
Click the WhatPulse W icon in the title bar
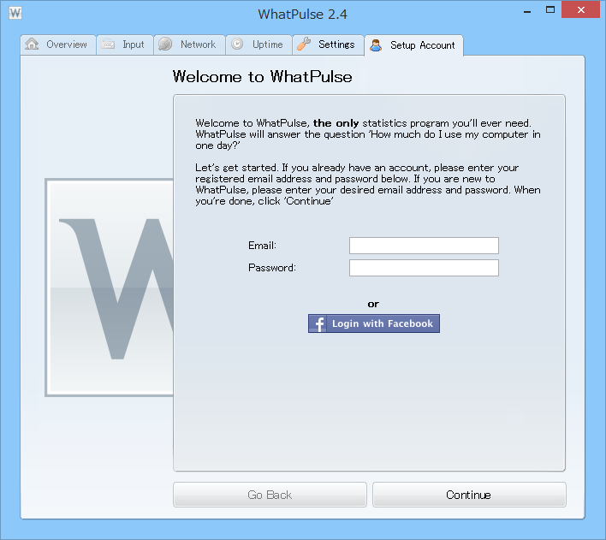point(15,13)
